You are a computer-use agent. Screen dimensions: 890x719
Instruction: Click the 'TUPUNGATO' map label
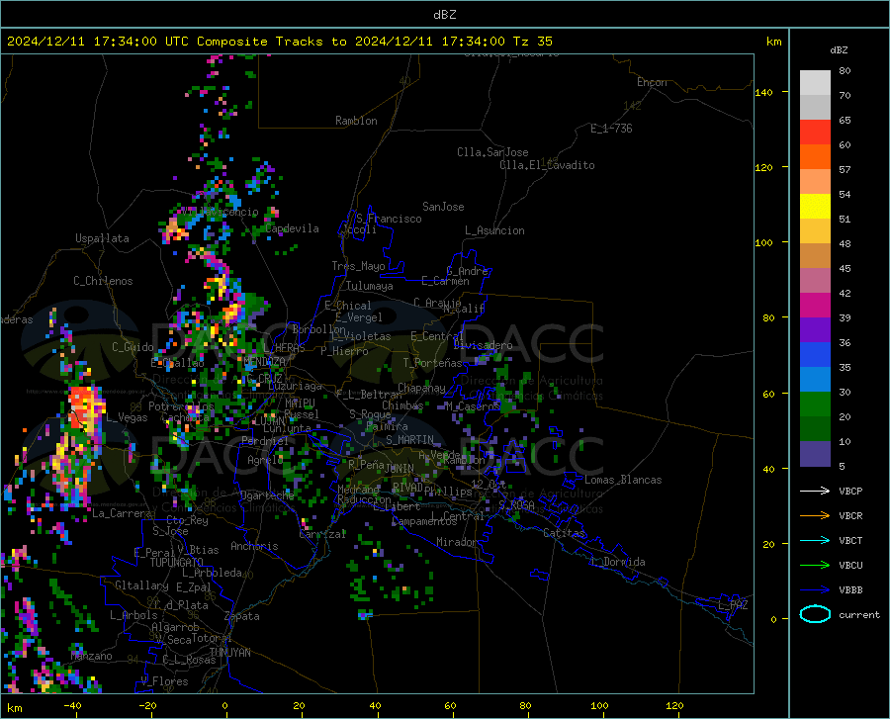[x=177, y=563]
